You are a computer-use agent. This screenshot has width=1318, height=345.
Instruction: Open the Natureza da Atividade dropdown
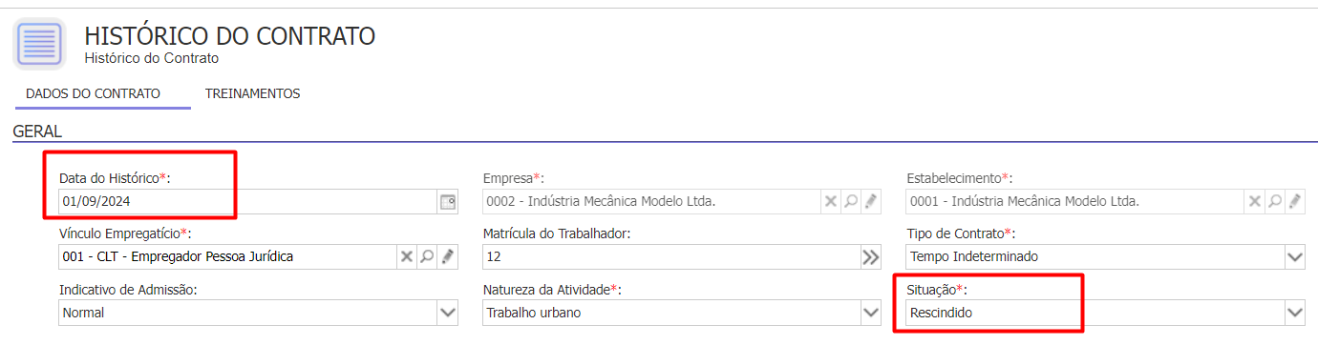(x=870, y=312)
